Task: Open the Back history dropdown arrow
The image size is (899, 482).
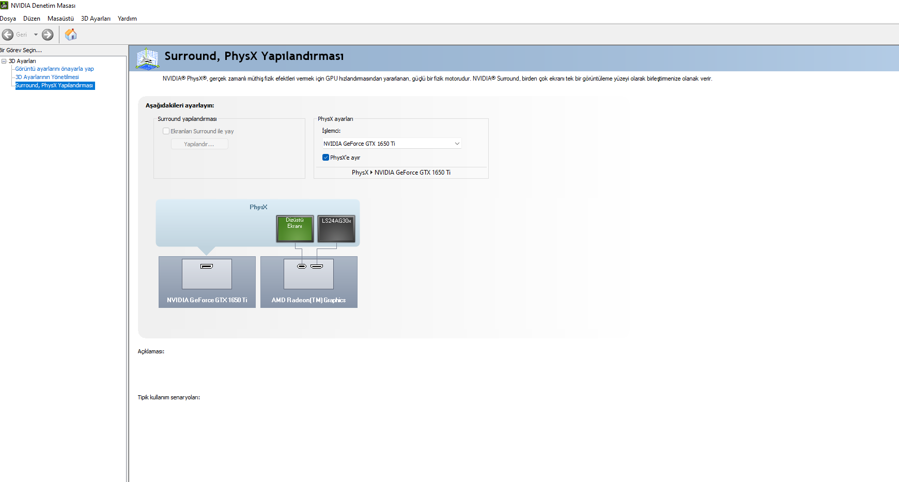Action: pyautogui.click(x=36, y=35)
